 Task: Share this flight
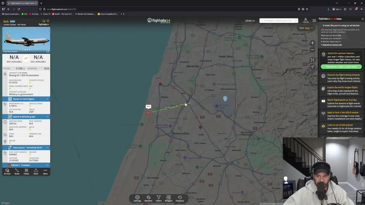pyautogui.click(x=36, y=172)
